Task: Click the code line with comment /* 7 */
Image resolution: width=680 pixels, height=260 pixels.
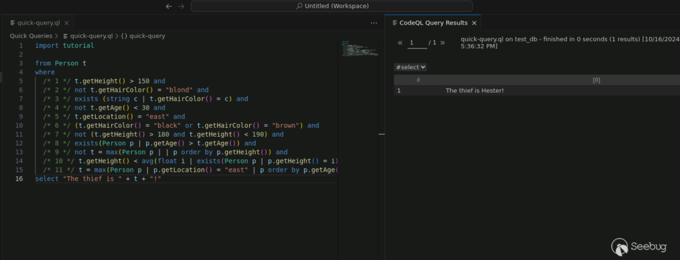Action: [163, 134]
